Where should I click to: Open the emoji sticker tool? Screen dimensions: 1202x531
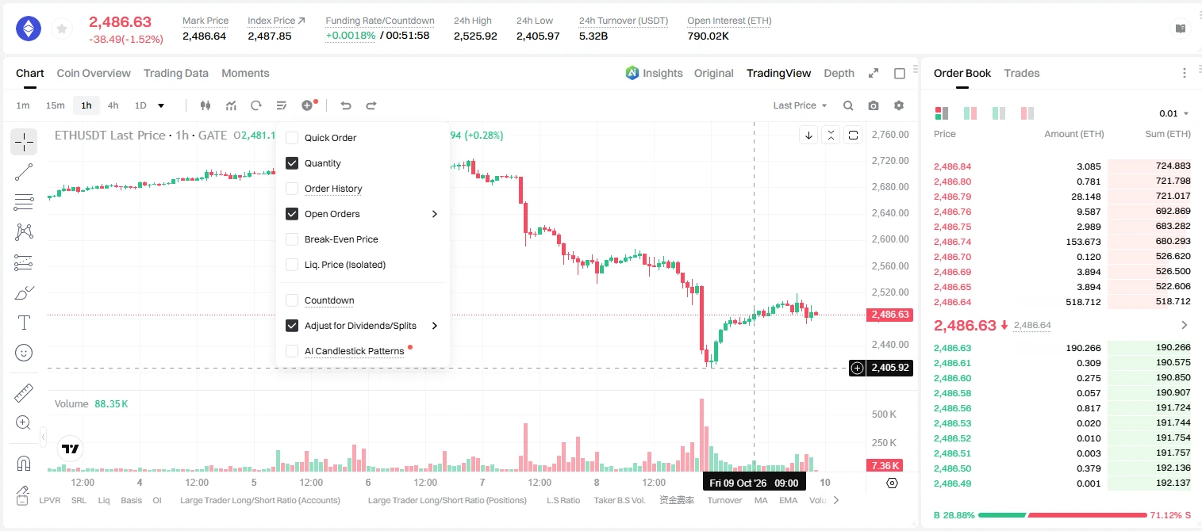24,353
